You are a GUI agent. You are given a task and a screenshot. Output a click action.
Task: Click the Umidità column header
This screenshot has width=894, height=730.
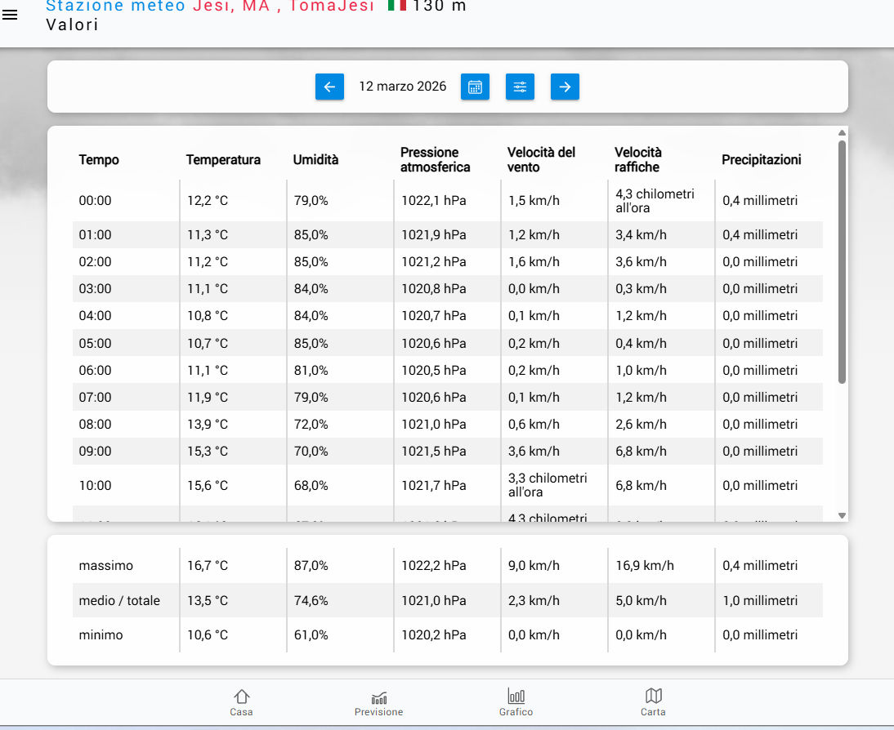point(315,160)
